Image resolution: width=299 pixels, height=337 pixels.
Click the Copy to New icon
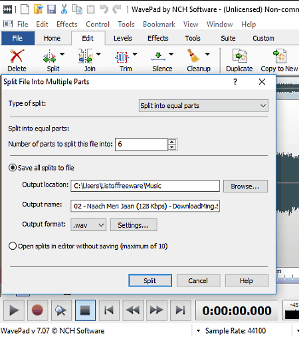280,56
